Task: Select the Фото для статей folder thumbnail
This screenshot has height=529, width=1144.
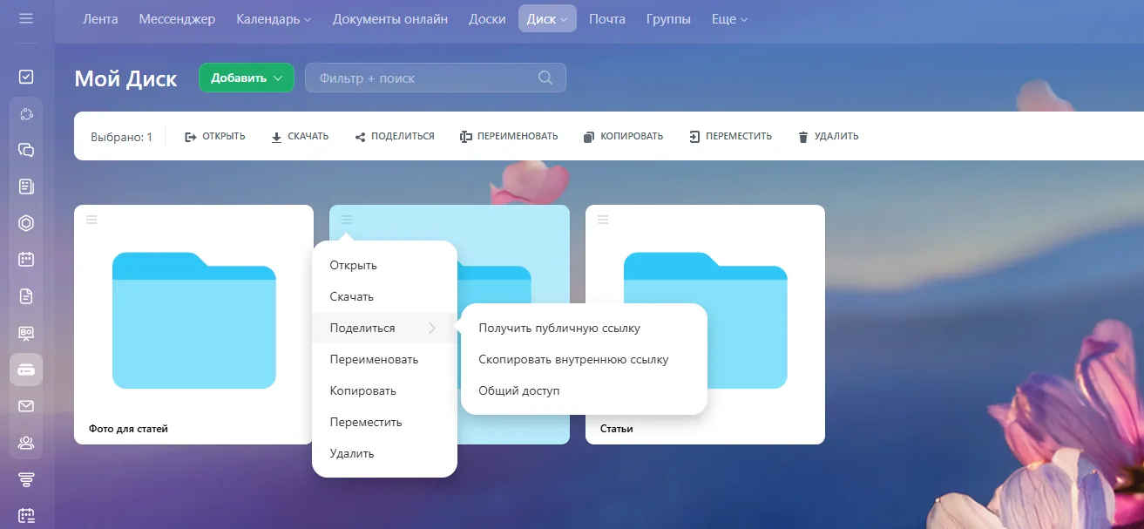Action: pyautogui.click(x=194, y=320)
